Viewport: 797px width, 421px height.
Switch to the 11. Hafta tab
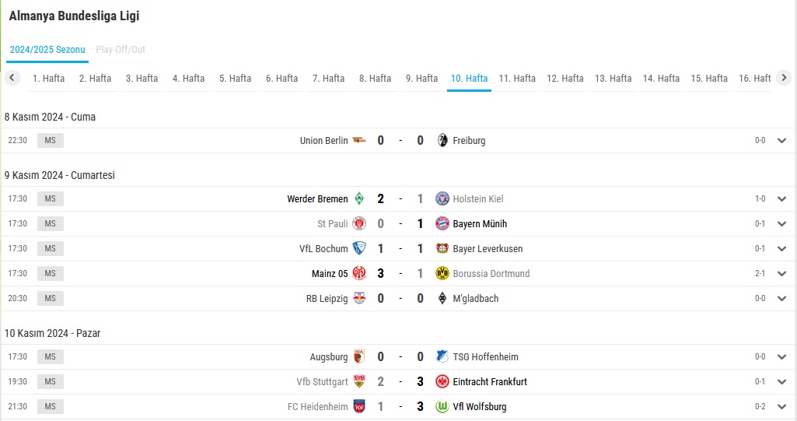coord(517,79)
